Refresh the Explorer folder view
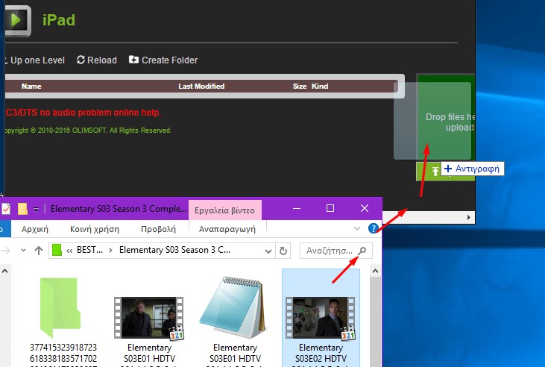The width and height of the screenshot is (545, 367). click(x=283, y=251)
